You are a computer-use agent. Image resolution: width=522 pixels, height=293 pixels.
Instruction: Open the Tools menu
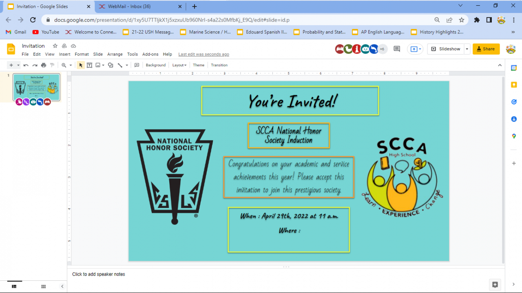(133, 54)
